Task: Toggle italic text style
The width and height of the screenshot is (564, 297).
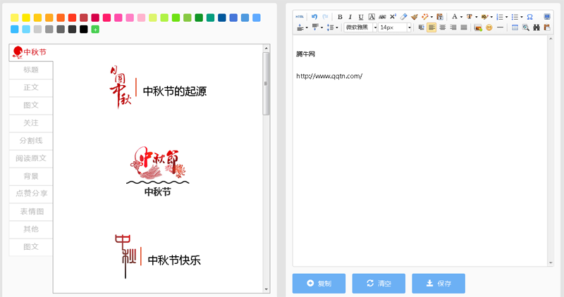Action: (350, 16)
